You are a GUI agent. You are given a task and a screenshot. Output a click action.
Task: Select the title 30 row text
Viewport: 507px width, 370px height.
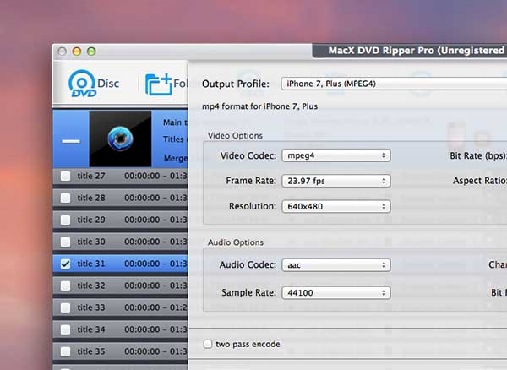pos(91,242)
